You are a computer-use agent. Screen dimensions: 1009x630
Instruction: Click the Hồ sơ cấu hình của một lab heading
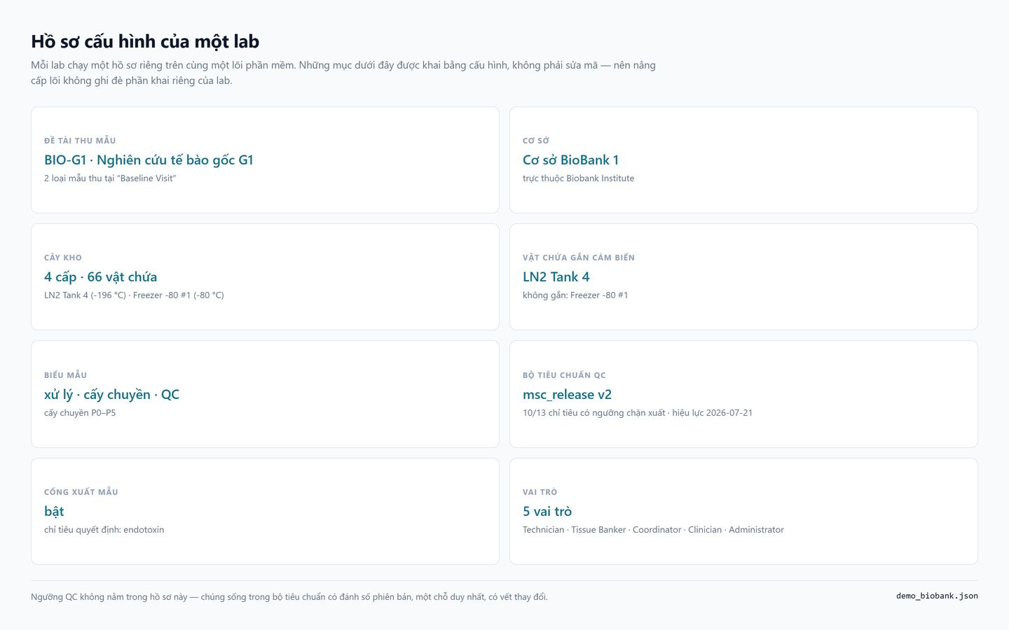click(145, 42)
